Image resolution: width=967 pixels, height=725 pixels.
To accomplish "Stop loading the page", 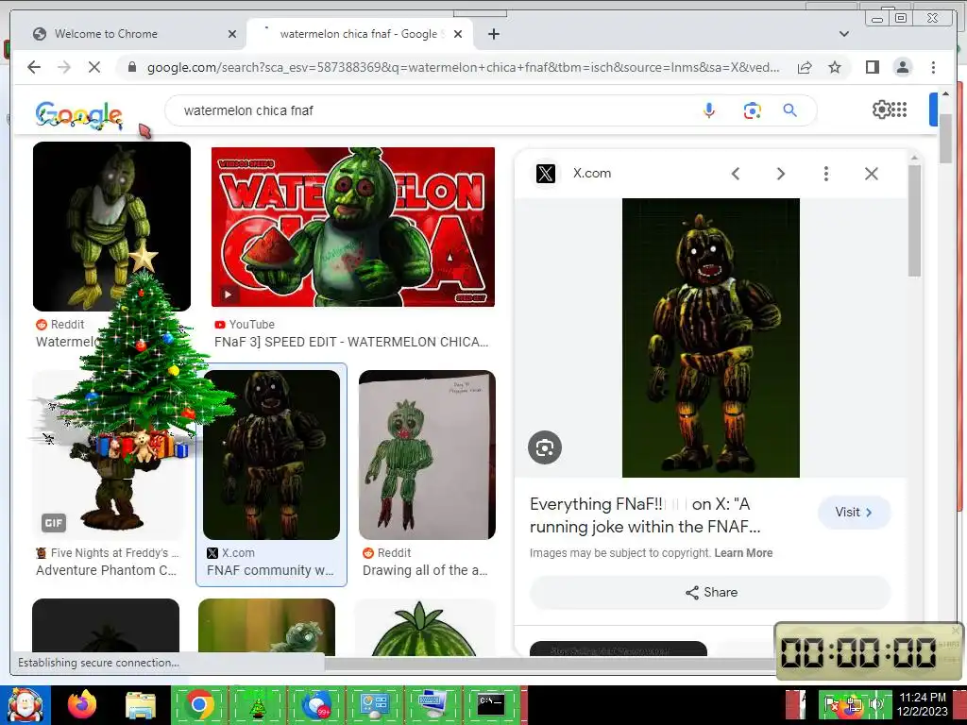I will tap(93, 67).
